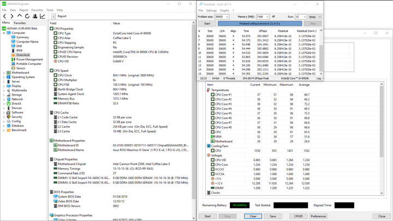Open the user icon in AIDA64 toolbar

(x=35, y=16)
